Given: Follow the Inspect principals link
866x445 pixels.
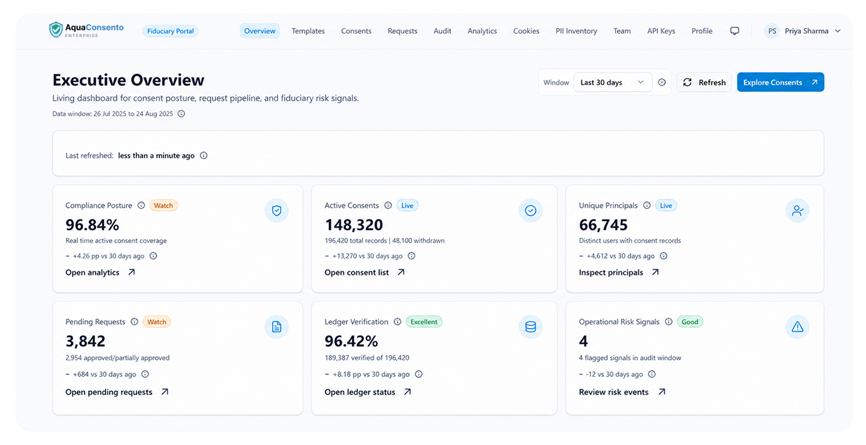Looking at the screenshot, I should [x=619, y=273].
